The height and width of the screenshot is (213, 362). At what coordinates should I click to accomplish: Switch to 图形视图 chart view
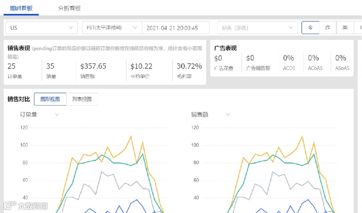click(50, 99)
